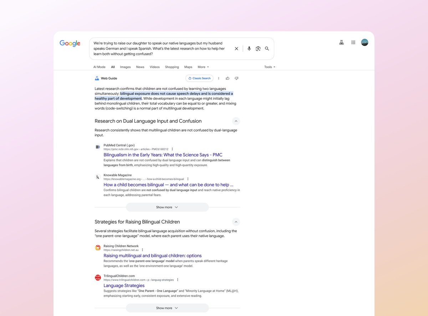Click the magnifying glass to search
428x316 pixels.
pyautogui.click(x=267, y=49)
